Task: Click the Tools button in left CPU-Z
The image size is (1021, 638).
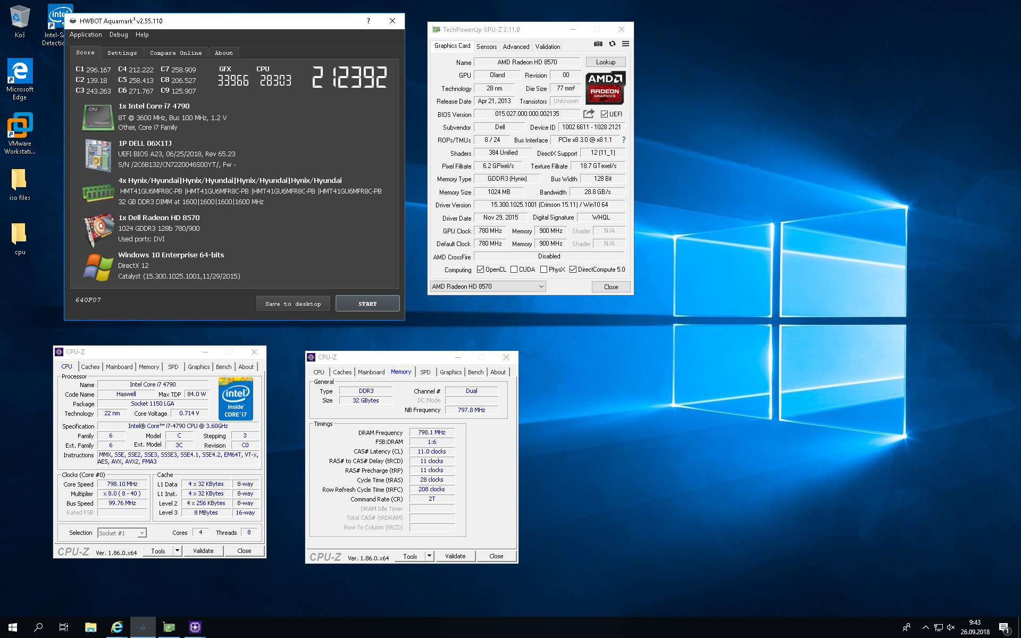Action: pos(158,551)
